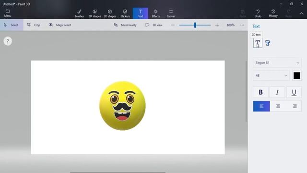Activate the Select tool
Screen dimensions: 307x173
(x=12, y=25)
